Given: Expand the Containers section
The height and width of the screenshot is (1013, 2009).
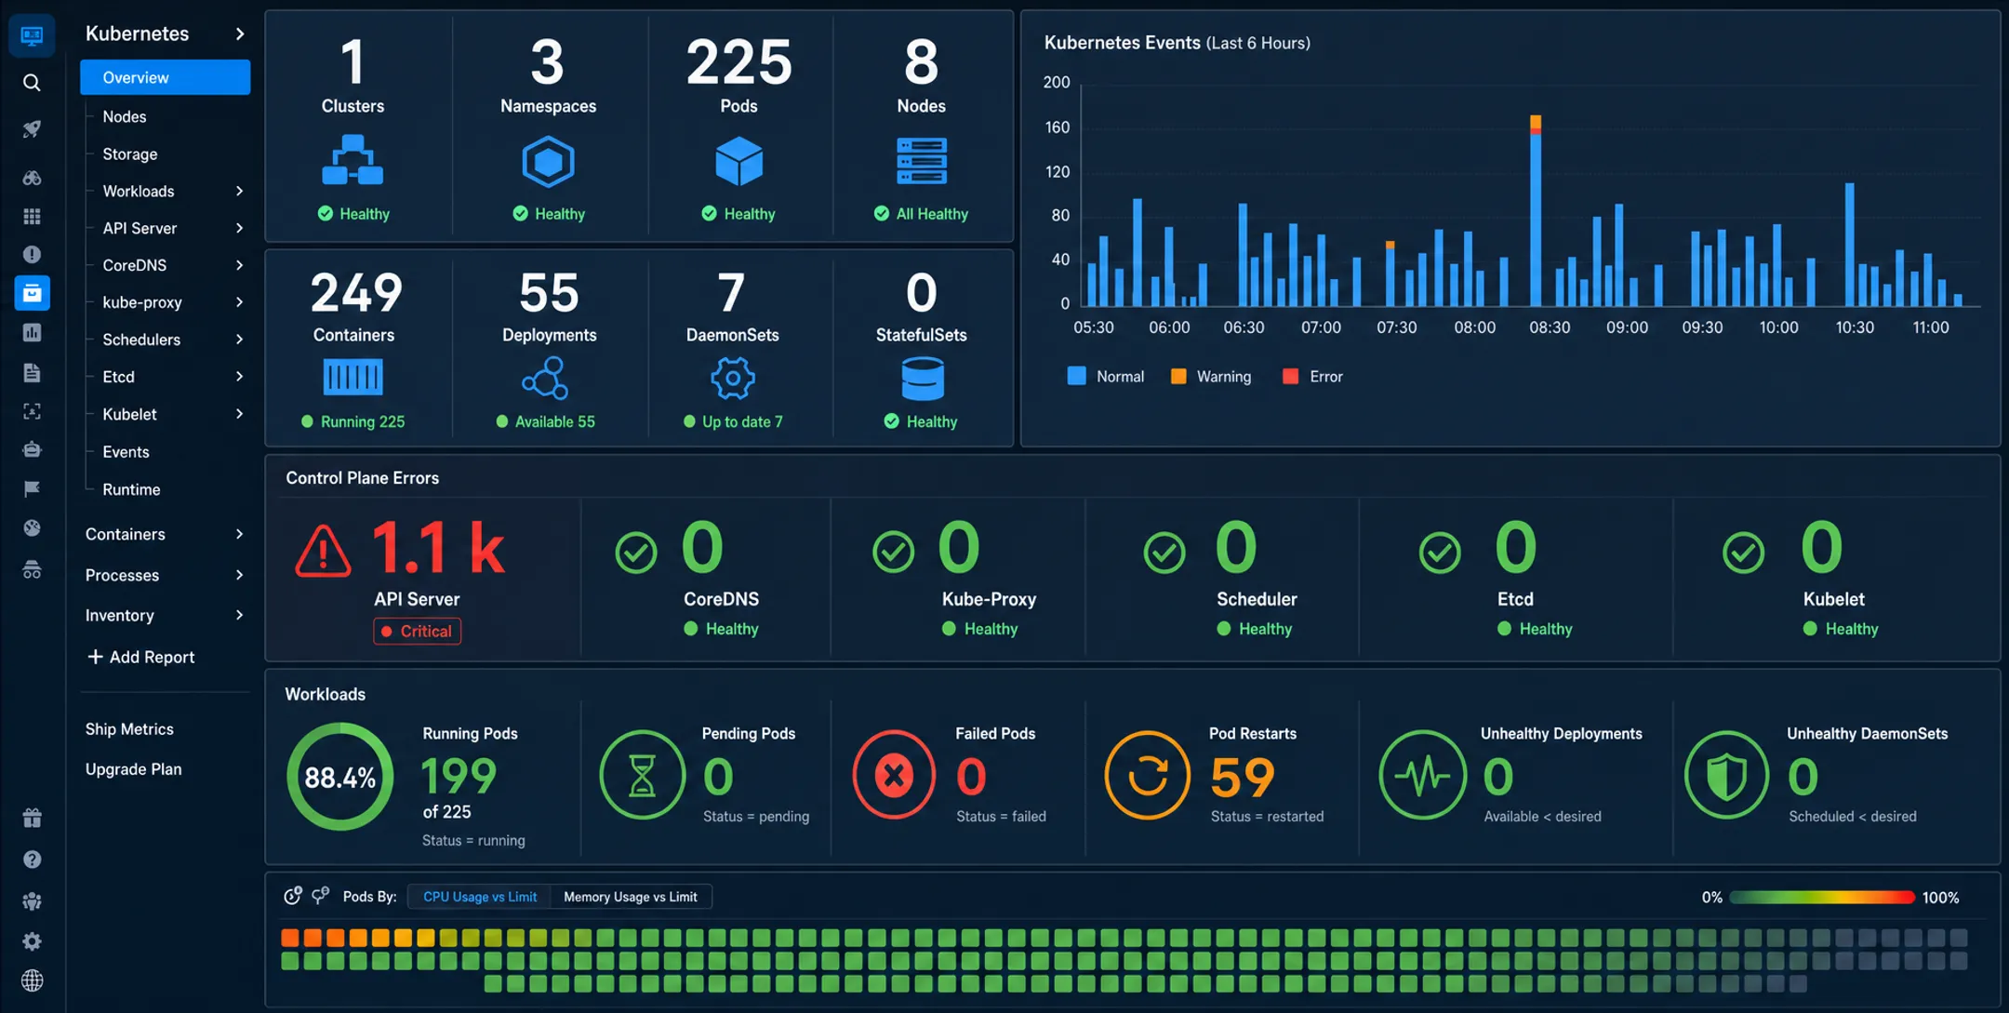Looking at the screenshot, I should pos(239,534).
